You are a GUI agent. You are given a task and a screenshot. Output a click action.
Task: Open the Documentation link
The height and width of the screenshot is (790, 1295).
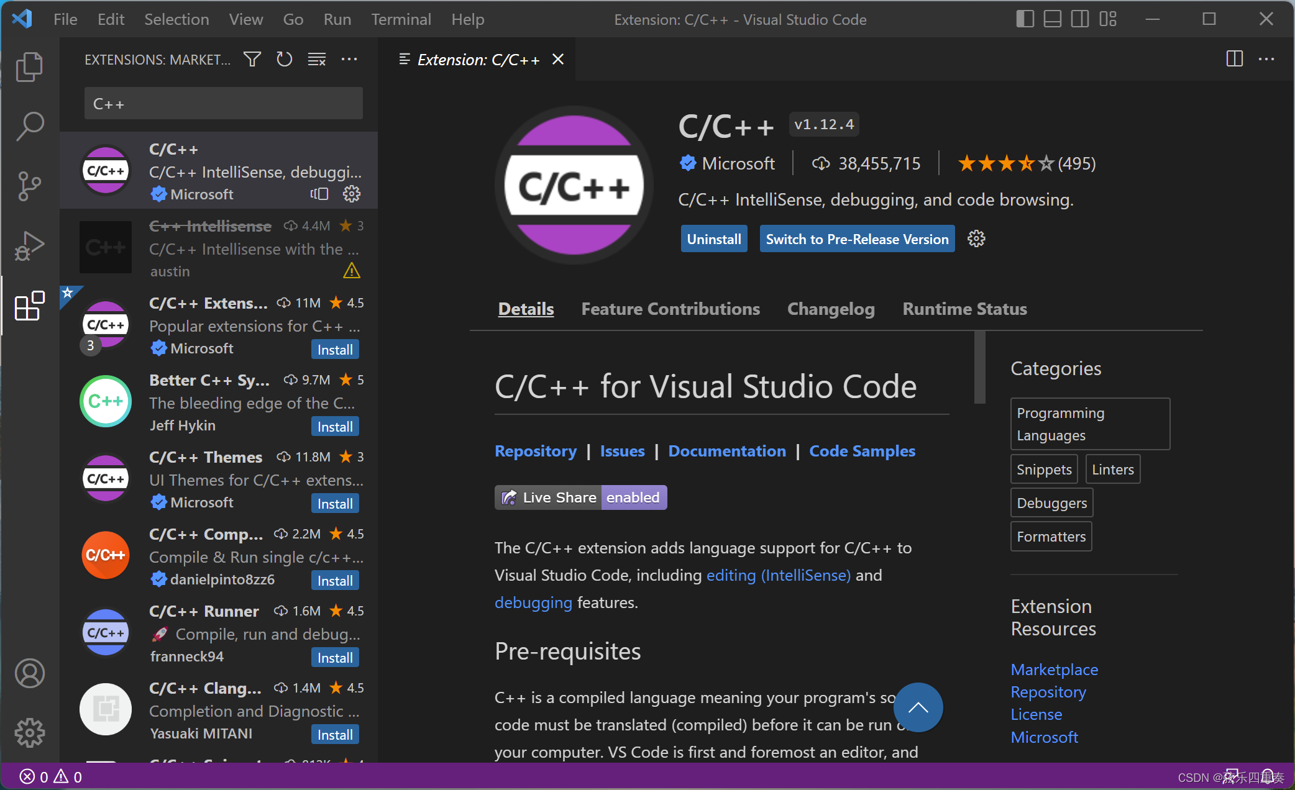pyautogui.click(x=726, y=451)
